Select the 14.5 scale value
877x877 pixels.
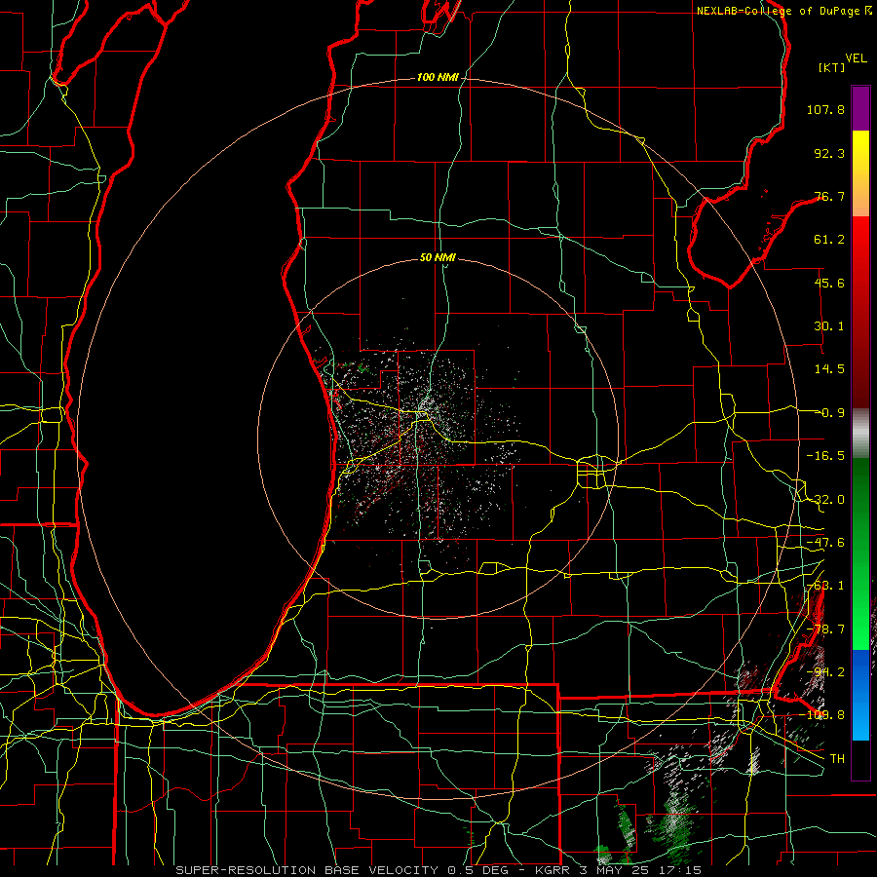pyautogui.click(x=829, y=369)
